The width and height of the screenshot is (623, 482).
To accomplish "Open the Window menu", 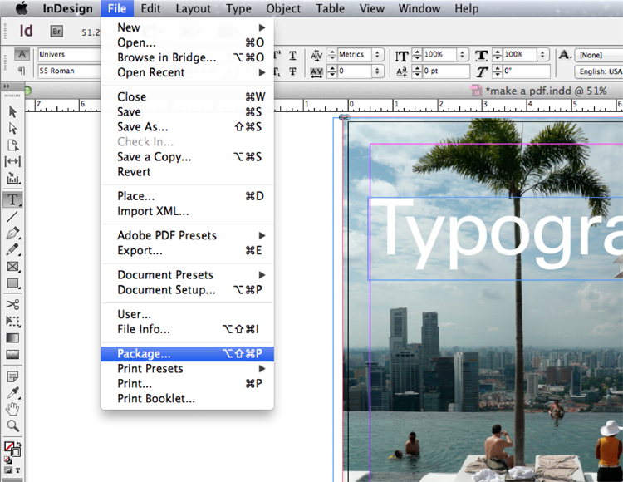I will (x=419, y=8).
